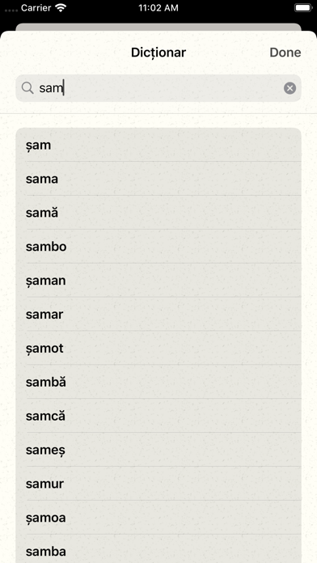Screen dimensions: 317x563
Task: Open the entry "sambă"
Action: [158, 382]
